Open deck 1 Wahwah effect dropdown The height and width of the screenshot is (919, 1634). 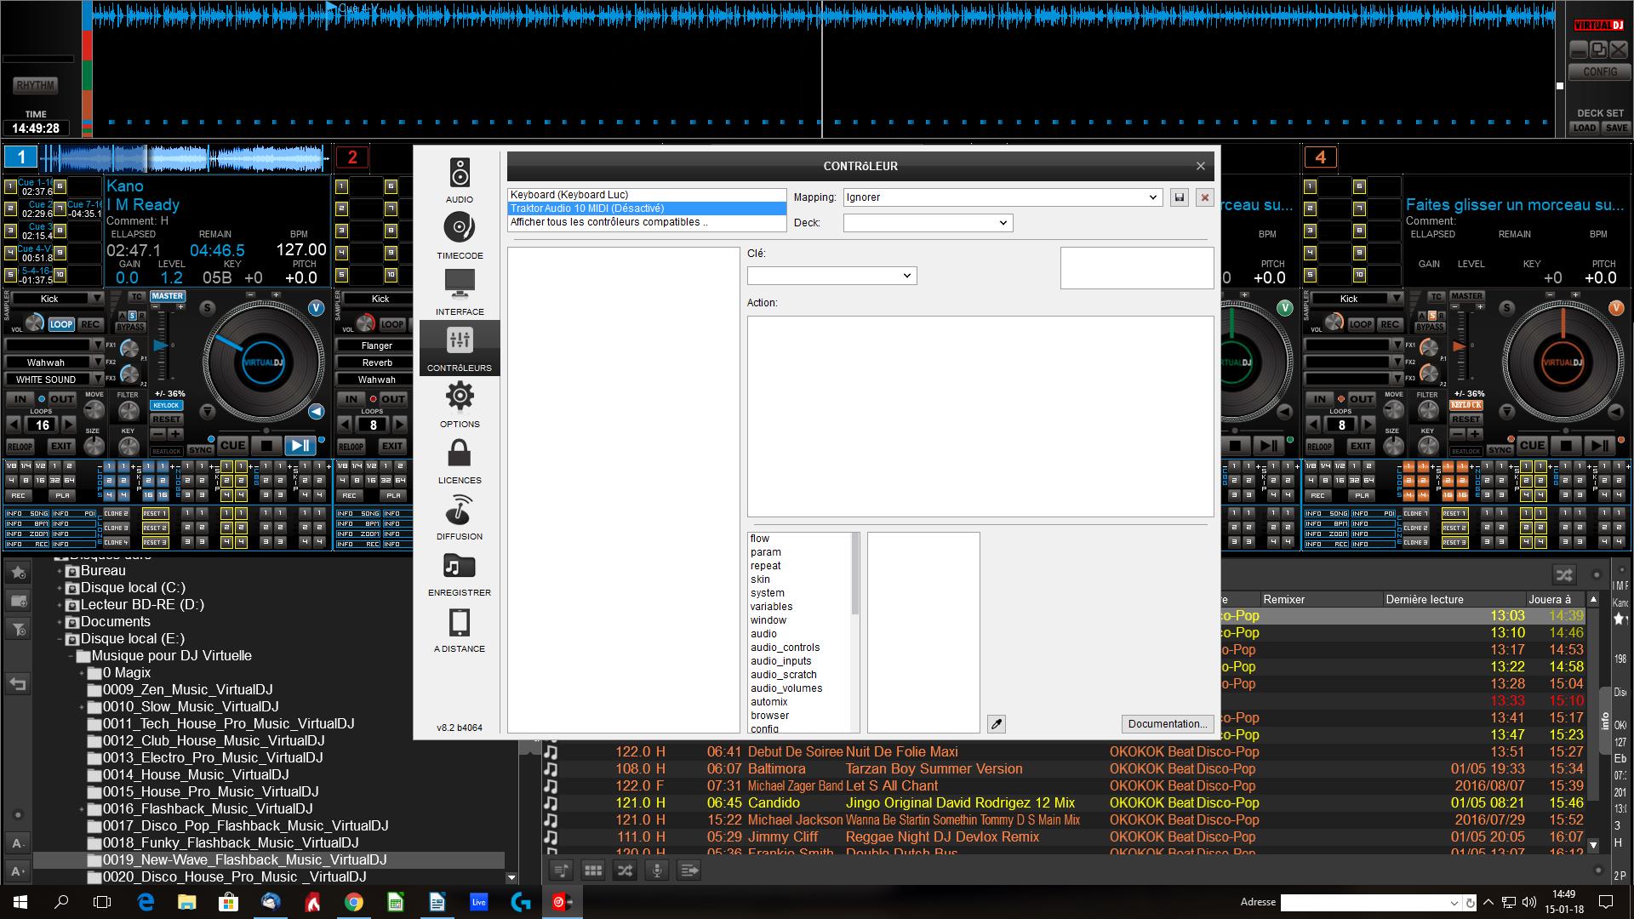pyautogui.click(x=54, y=362)
